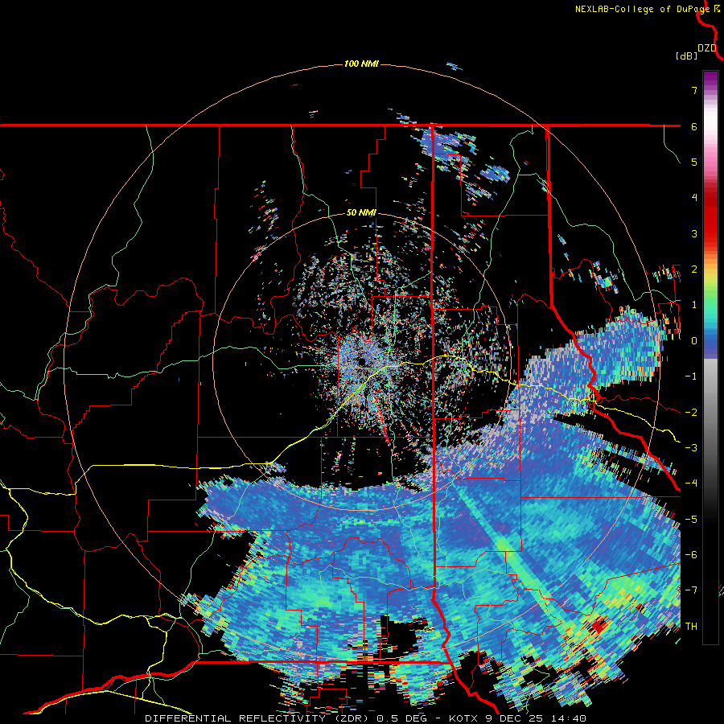This screenshot has width=724, height=724.
Task: Click the positive 4 scale value
Action: pos(694,198)
